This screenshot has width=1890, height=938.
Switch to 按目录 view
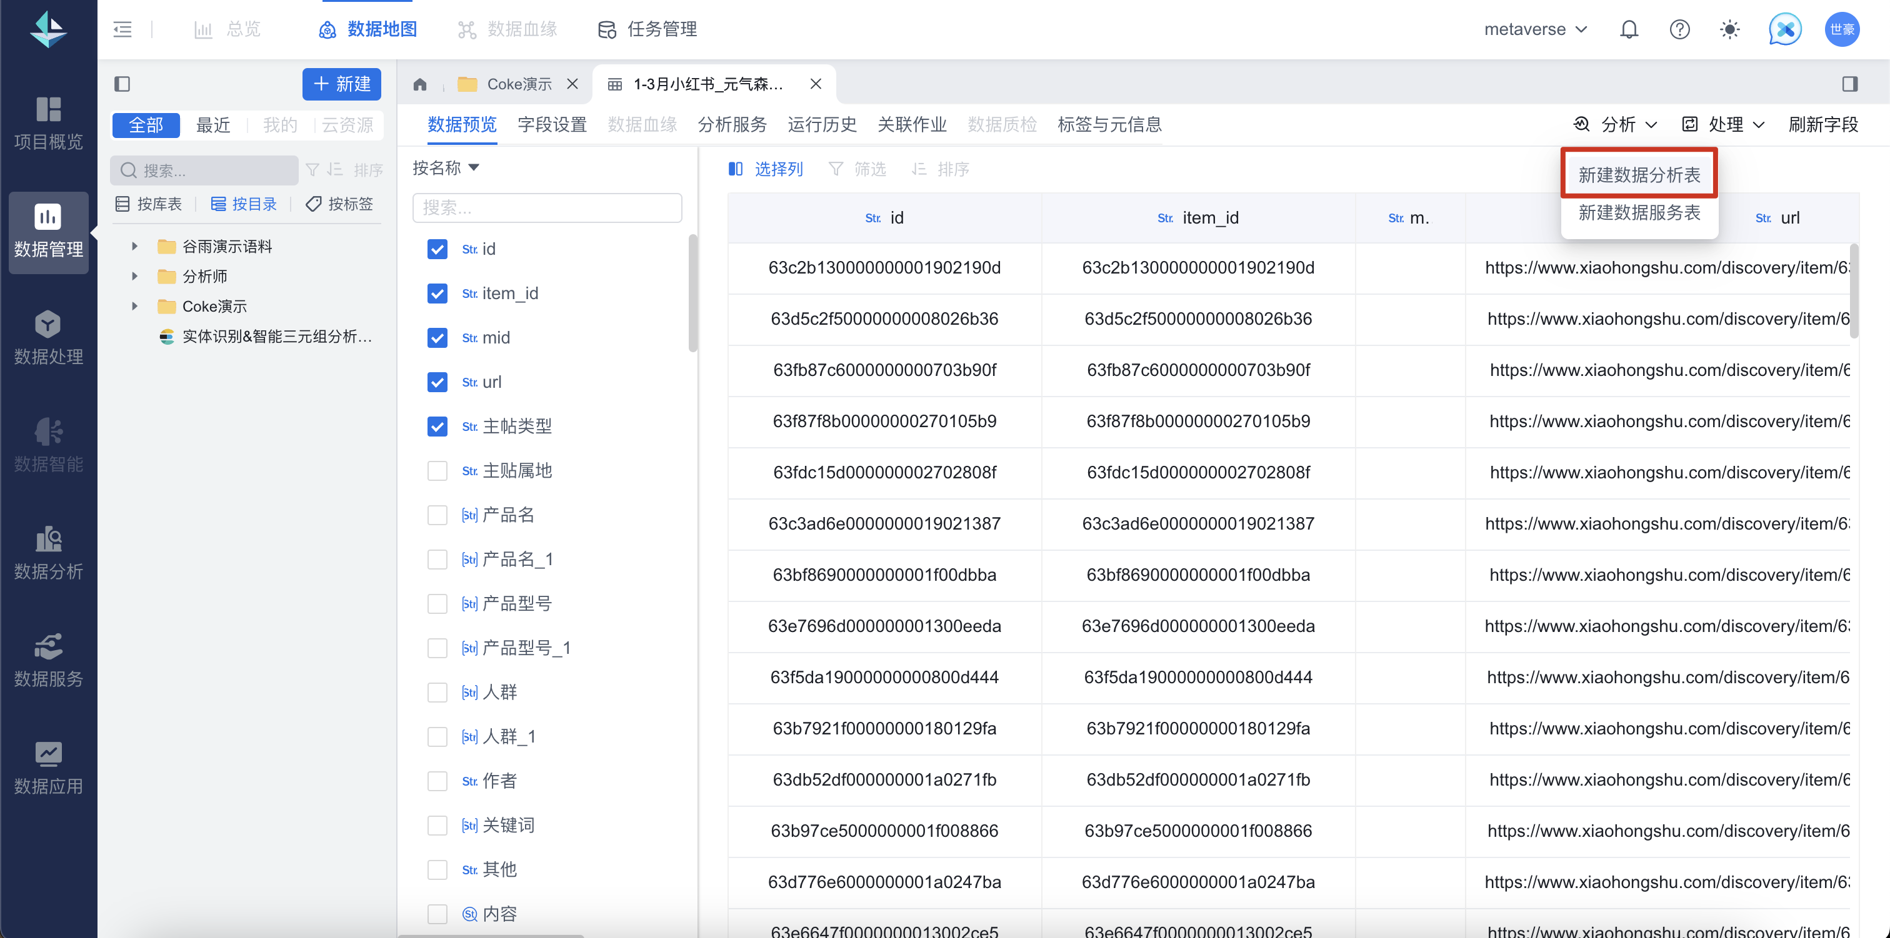(244, 204)
